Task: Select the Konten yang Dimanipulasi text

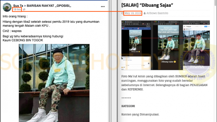Action: pyautogui.click(x=140, y=114)
